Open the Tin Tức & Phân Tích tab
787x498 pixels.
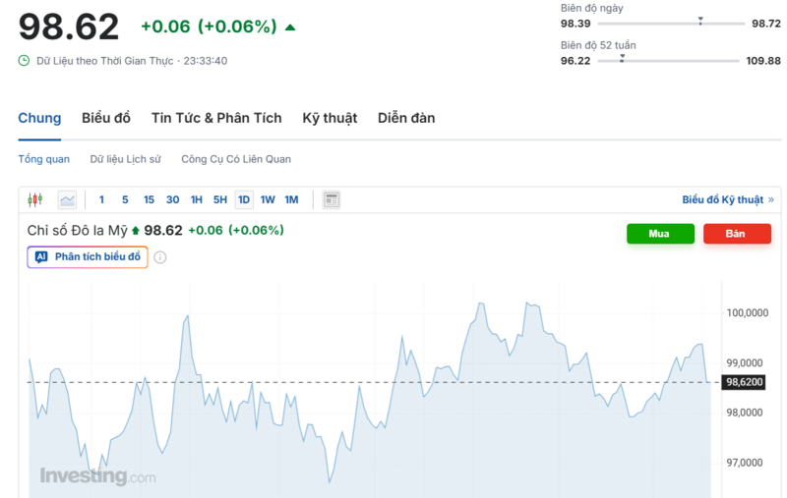(x=216, y=118)
